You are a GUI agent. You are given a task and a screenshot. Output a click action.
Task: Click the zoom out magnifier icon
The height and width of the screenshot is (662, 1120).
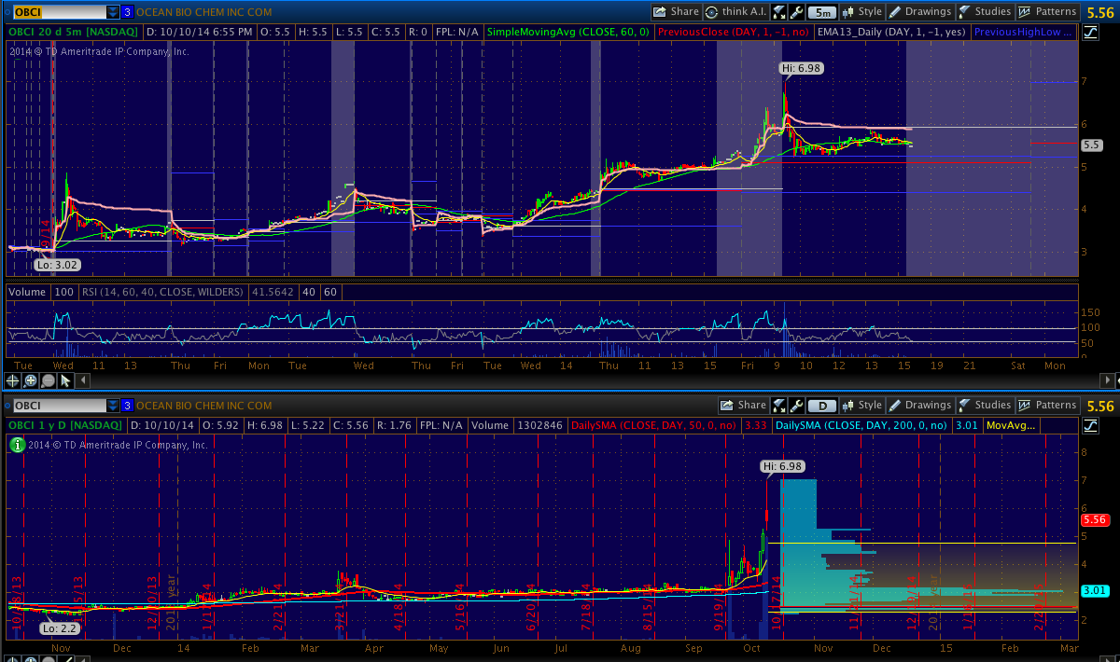47,380
